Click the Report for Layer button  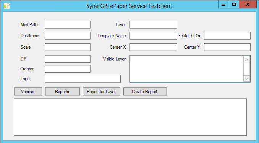[101, 92]
